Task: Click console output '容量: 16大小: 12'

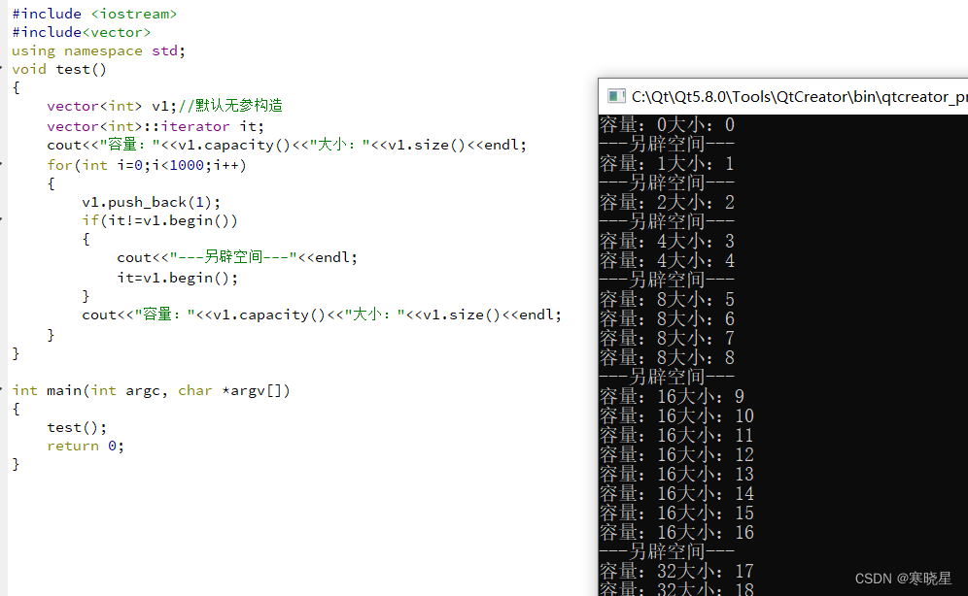Action: point(677,455)
